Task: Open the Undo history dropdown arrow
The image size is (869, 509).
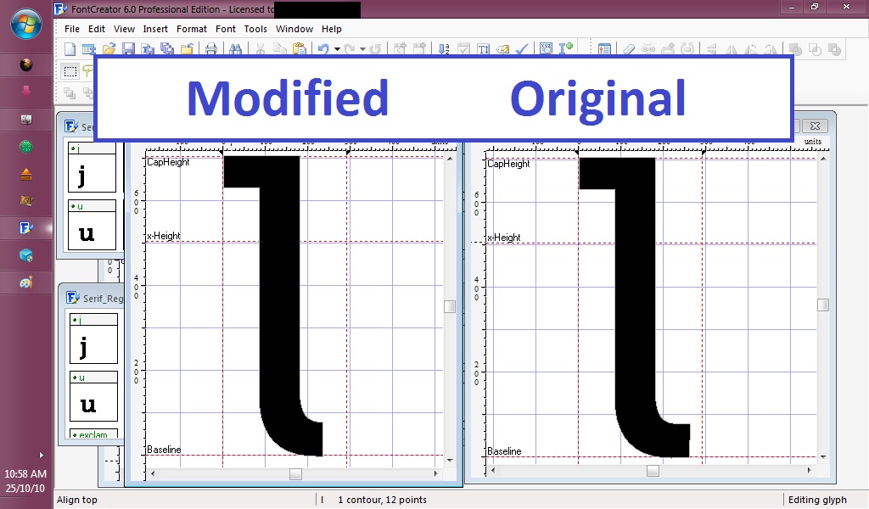Action: click(x=337, y=49)
